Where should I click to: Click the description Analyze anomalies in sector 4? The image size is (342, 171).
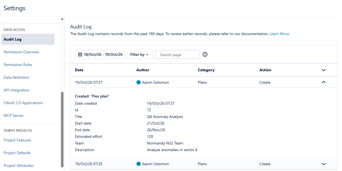click(x=172, y=150)
